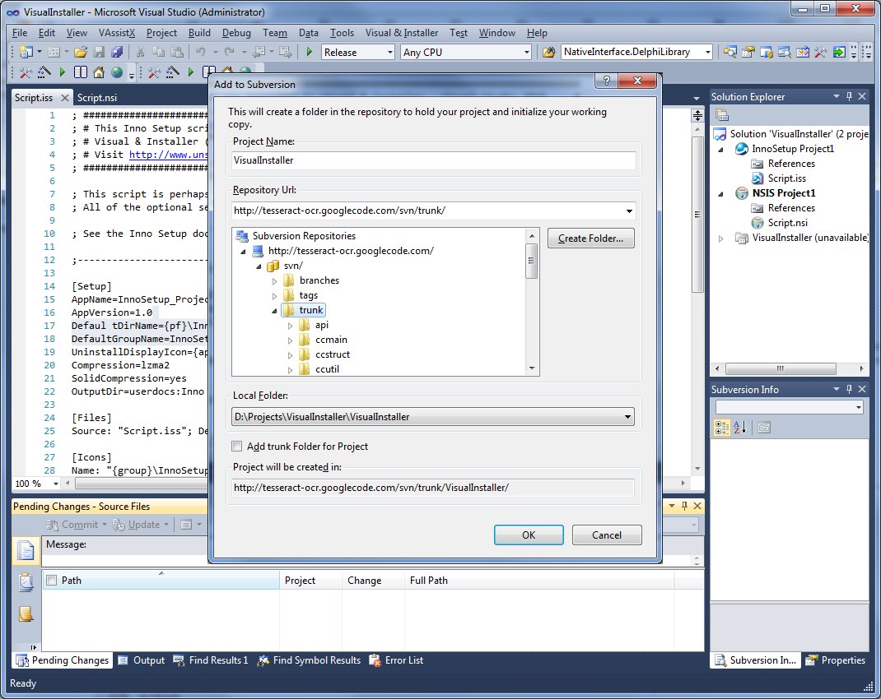881x699 pixels.
Task: Pin the Pending Changes panel
Action: coord(684,506)
